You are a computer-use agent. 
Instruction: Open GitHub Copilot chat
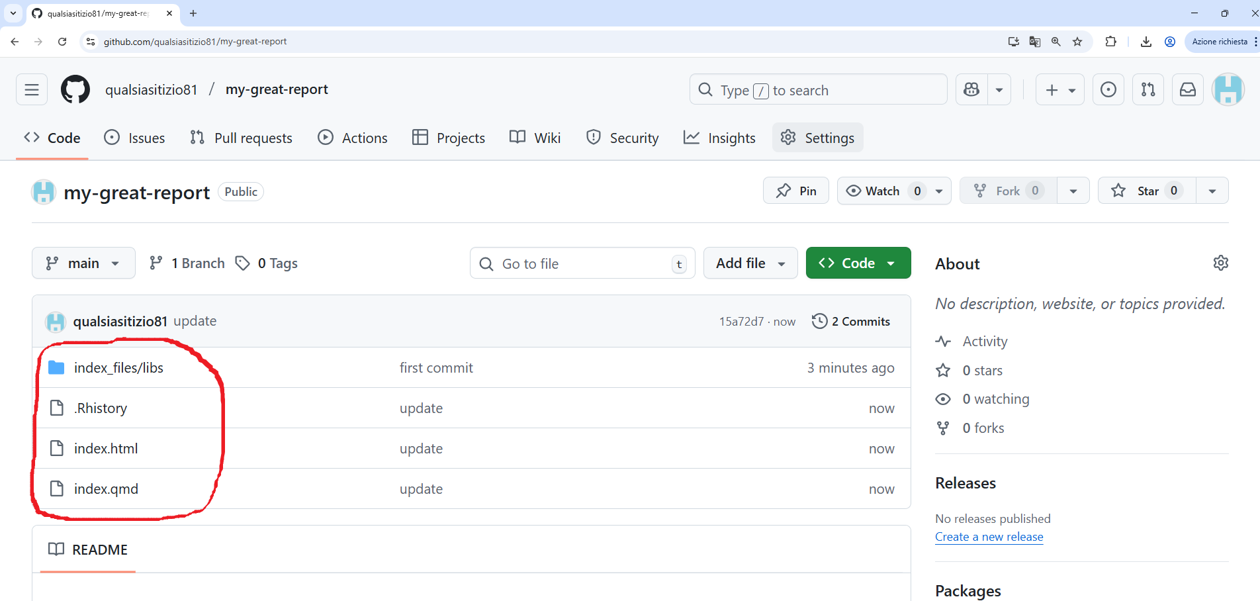tap(970, 89)
